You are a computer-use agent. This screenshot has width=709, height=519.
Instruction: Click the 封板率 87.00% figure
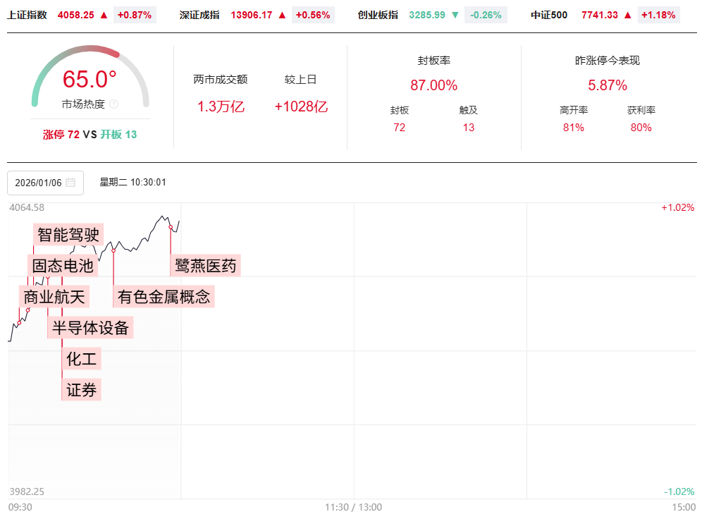point(433,85)
